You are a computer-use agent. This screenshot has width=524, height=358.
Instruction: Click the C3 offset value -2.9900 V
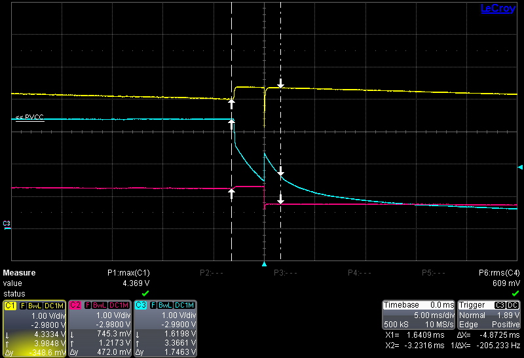(179, 325)
